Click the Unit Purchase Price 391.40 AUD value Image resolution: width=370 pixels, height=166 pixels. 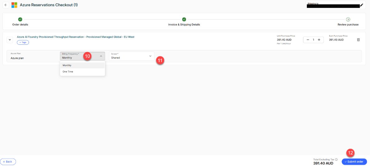[x=284, y=40]
